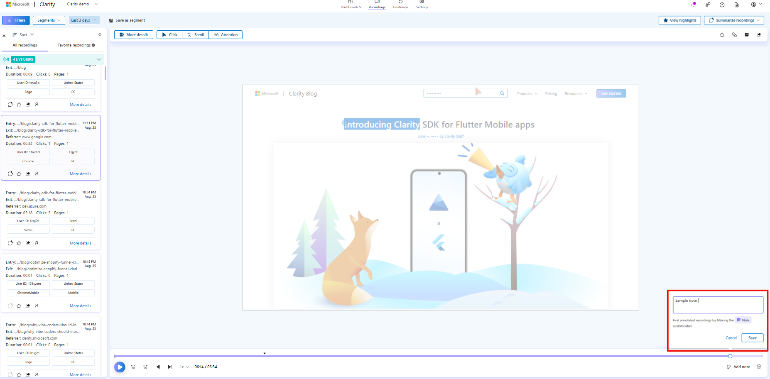
Task: Play the recording
Action: click(120, 367)
